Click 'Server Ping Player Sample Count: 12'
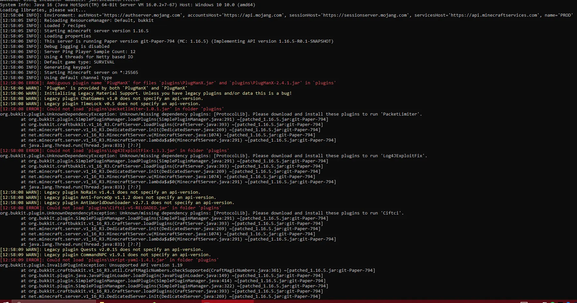The image size is (577, 303). point(68,52)
